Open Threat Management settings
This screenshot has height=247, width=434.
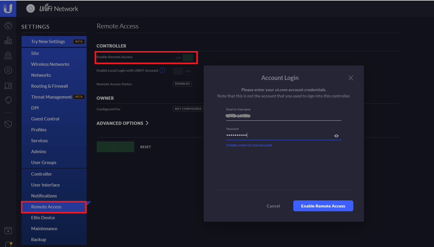pyautogui.click(x=54, y=97)
